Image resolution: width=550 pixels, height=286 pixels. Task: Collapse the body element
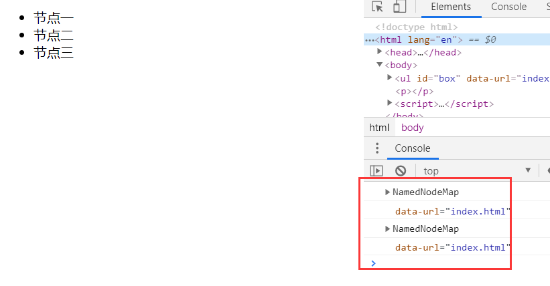click(379, 64)
